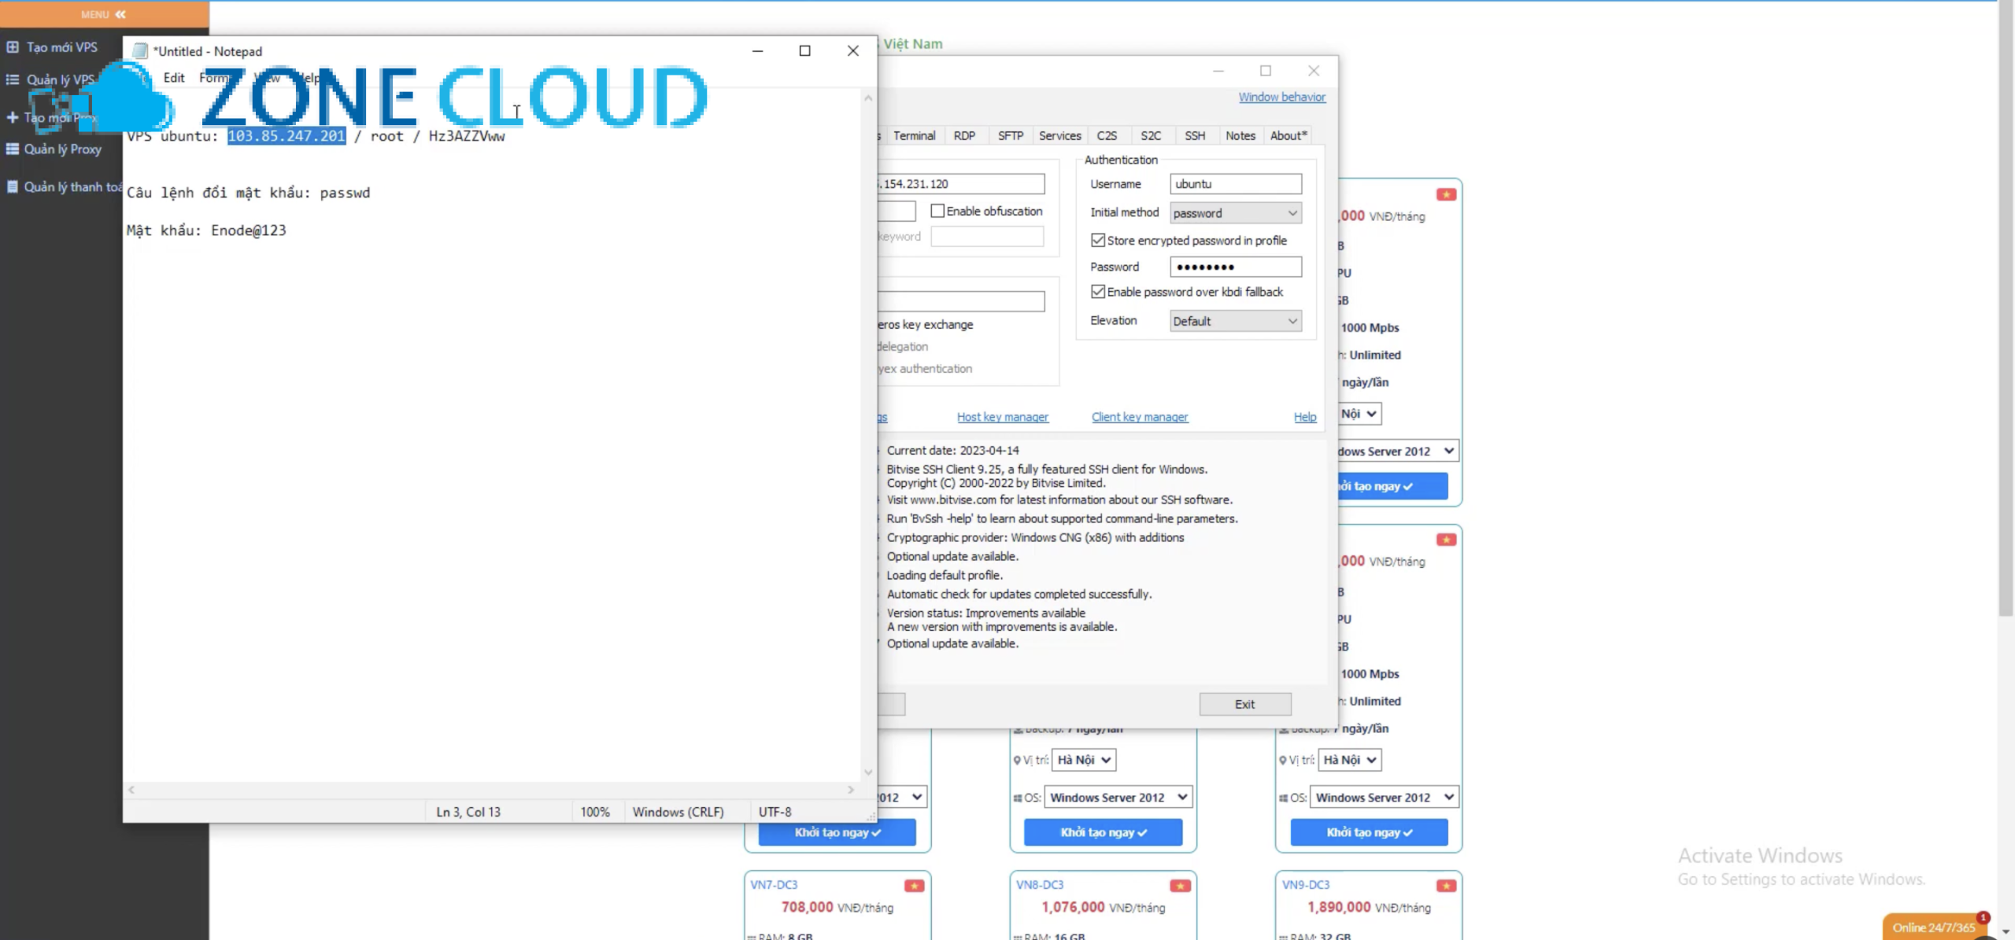Click Windows (CRLF) in Notepad status bar
Viewport: 2015px width, 940px height.
point(678,812)
